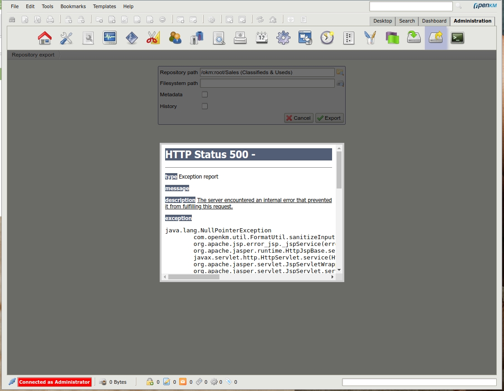504x391 pixels.
Task: Open the scripting terminal icon
Action: (457, 38)
